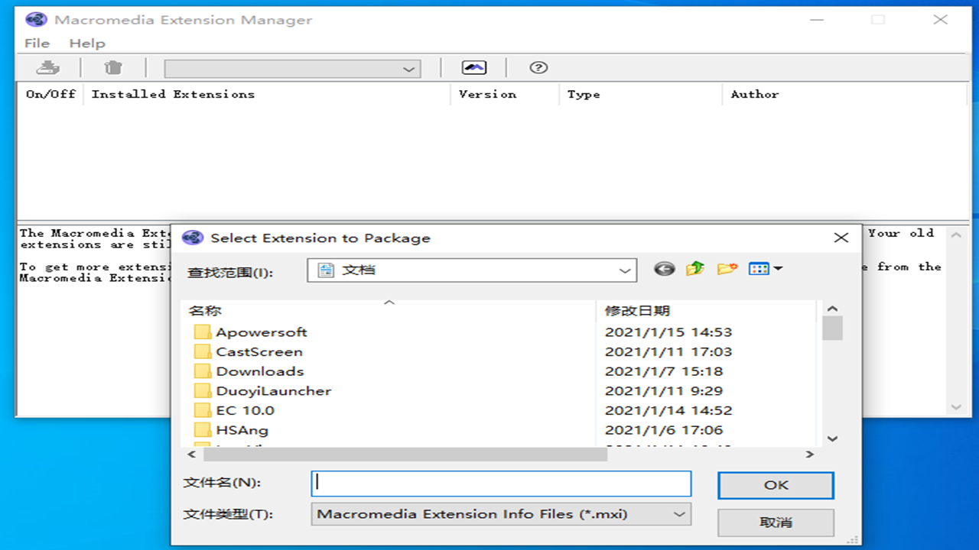Viewport: 979px width, 550px height.
Task: Click the date 2021/1/7 15:18
Action: point(664,372)
